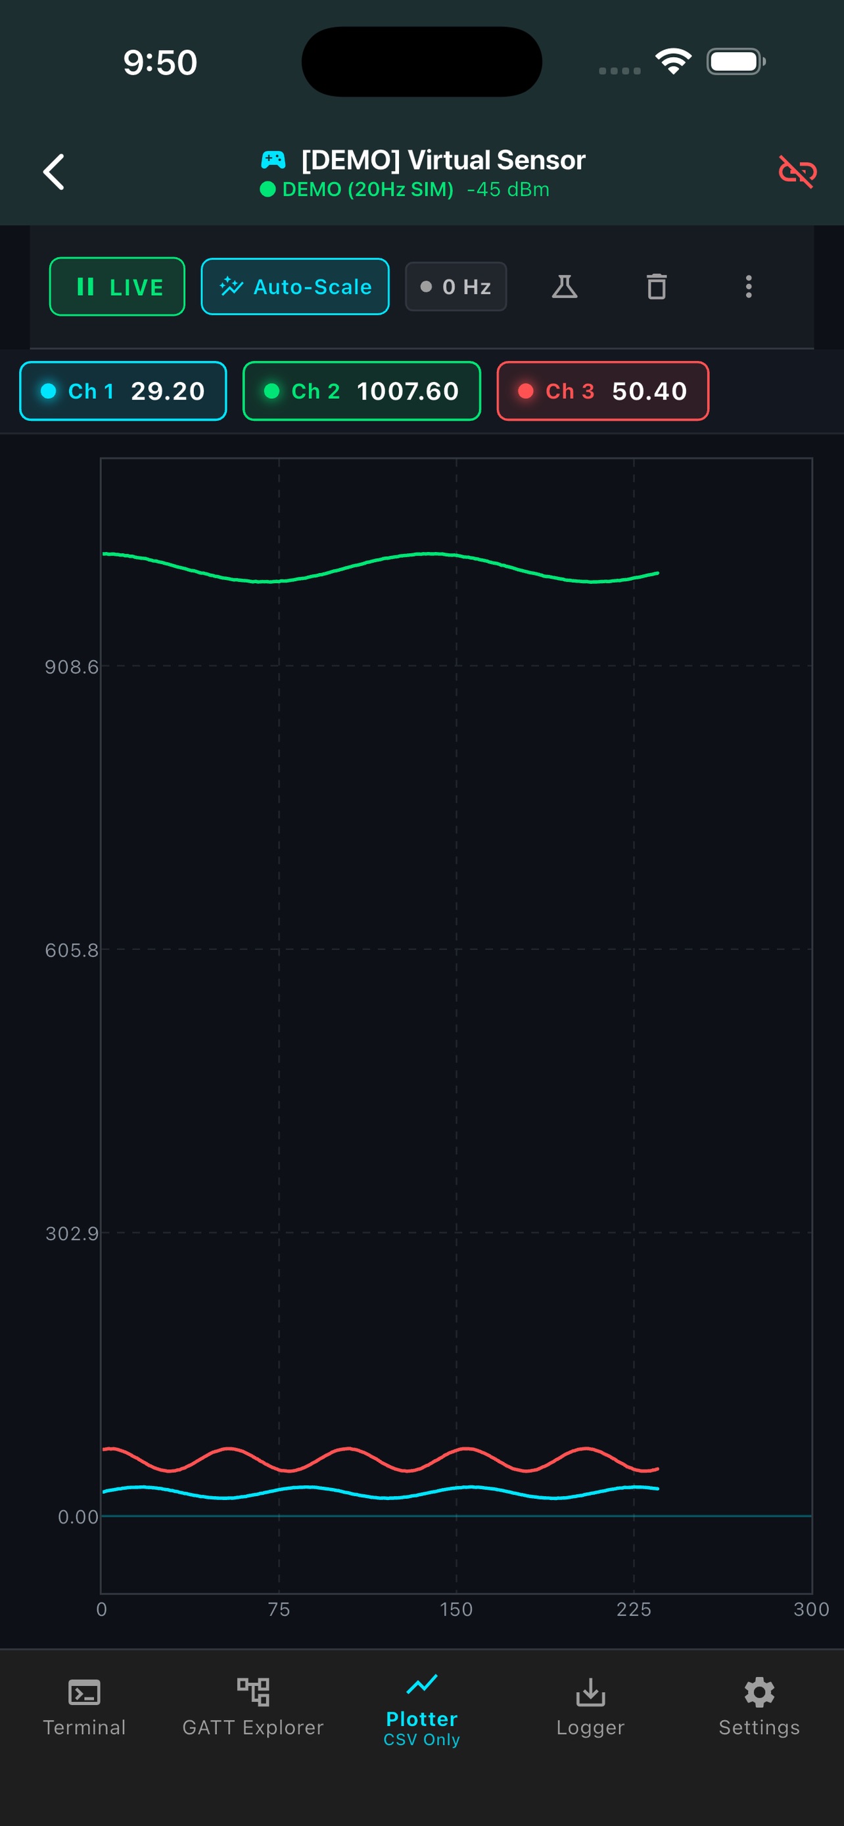The image size is (844, 1826).
Task: Tap the red Ch 3 waveform line
Action: click(381, 1459)
